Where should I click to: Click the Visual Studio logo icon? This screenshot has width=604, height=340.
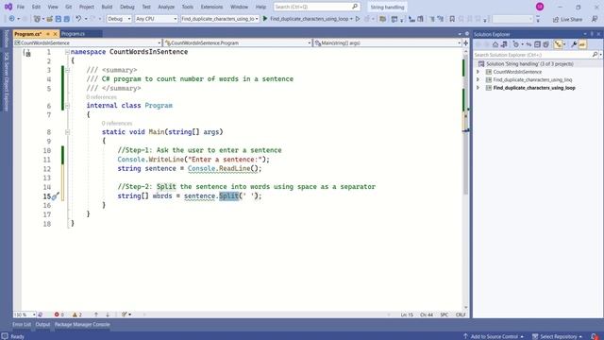click(8, 7)
